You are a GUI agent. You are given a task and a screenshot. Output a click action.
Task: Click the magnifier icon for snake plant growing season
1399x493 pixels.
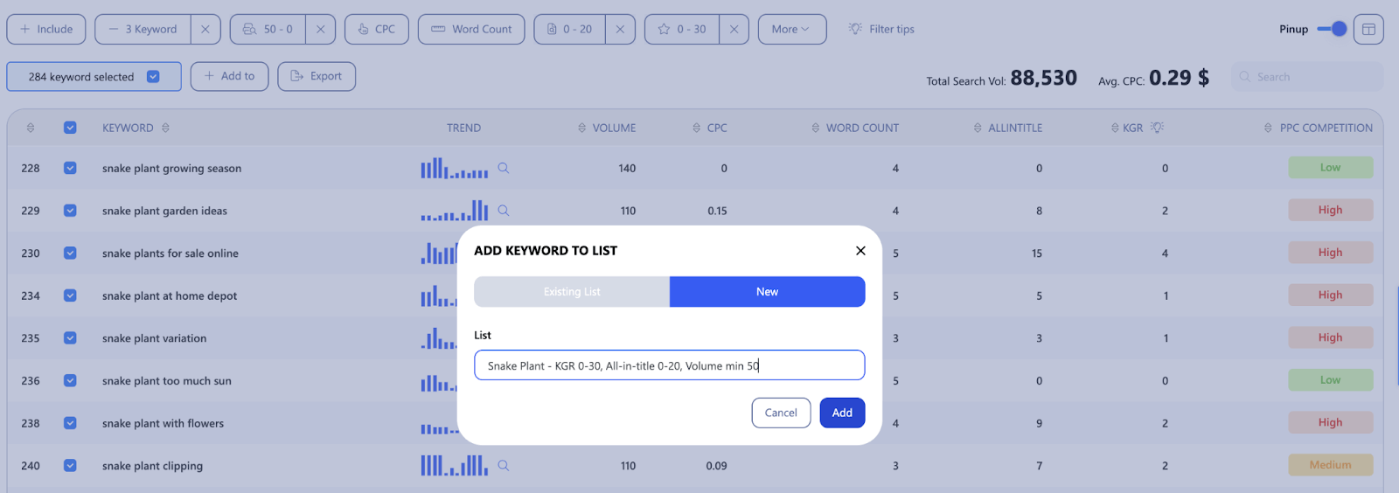(x=504, y=168)
